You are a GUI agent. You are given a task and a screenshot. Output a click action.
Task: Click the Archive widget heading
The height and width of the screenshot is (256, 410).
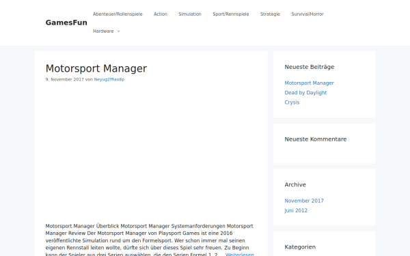[x=295, y=185]
